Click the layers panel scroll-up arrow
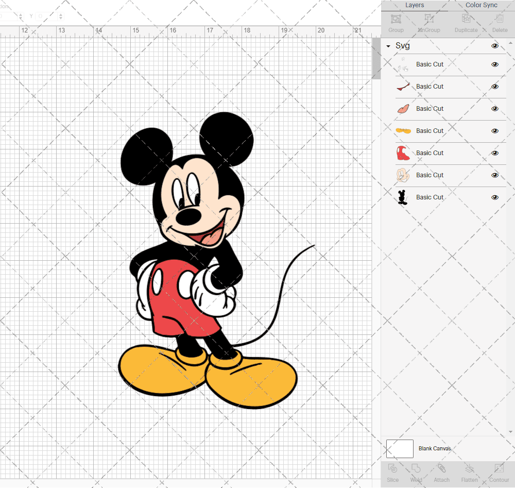The width and height of the screenshot is (515, 488). click(510, 43)
